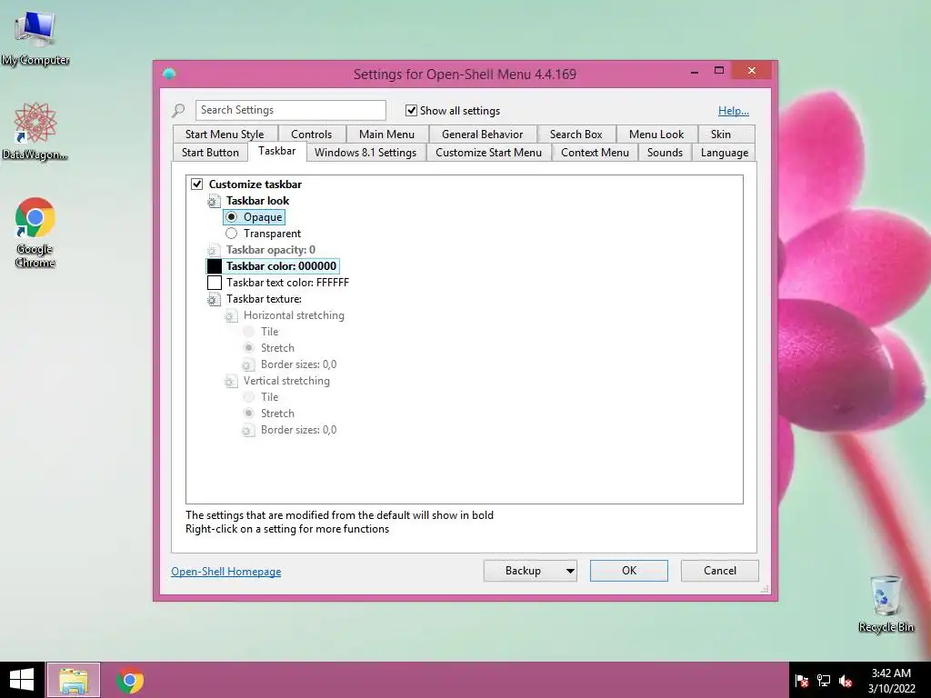The width and height of the screenshot is (931, 698).
Task: Select the Google Chrome desktop shortcut
Action: 35,233
